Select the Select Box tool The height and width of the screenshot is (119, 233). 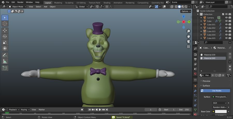point(5,18)
